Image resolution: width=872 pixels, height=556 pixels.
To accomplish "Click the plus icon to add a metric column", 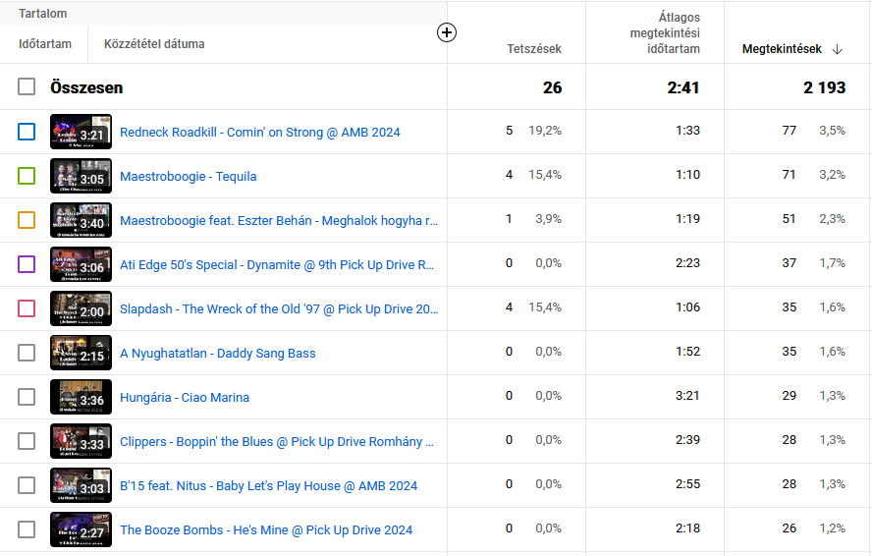I will (447, 32).
